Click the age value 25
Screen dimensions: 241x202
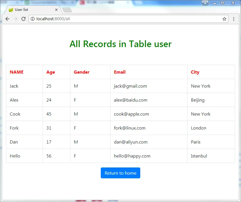(x=49, y=86)
